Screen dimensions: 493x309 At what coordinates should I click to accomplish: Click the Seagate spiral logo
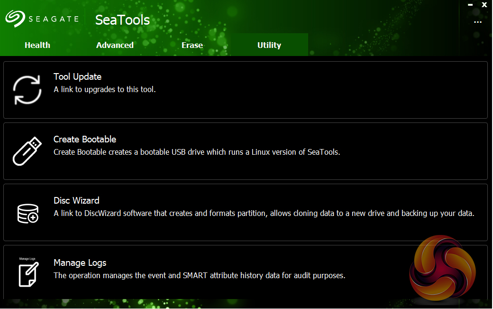click(16, 19)
